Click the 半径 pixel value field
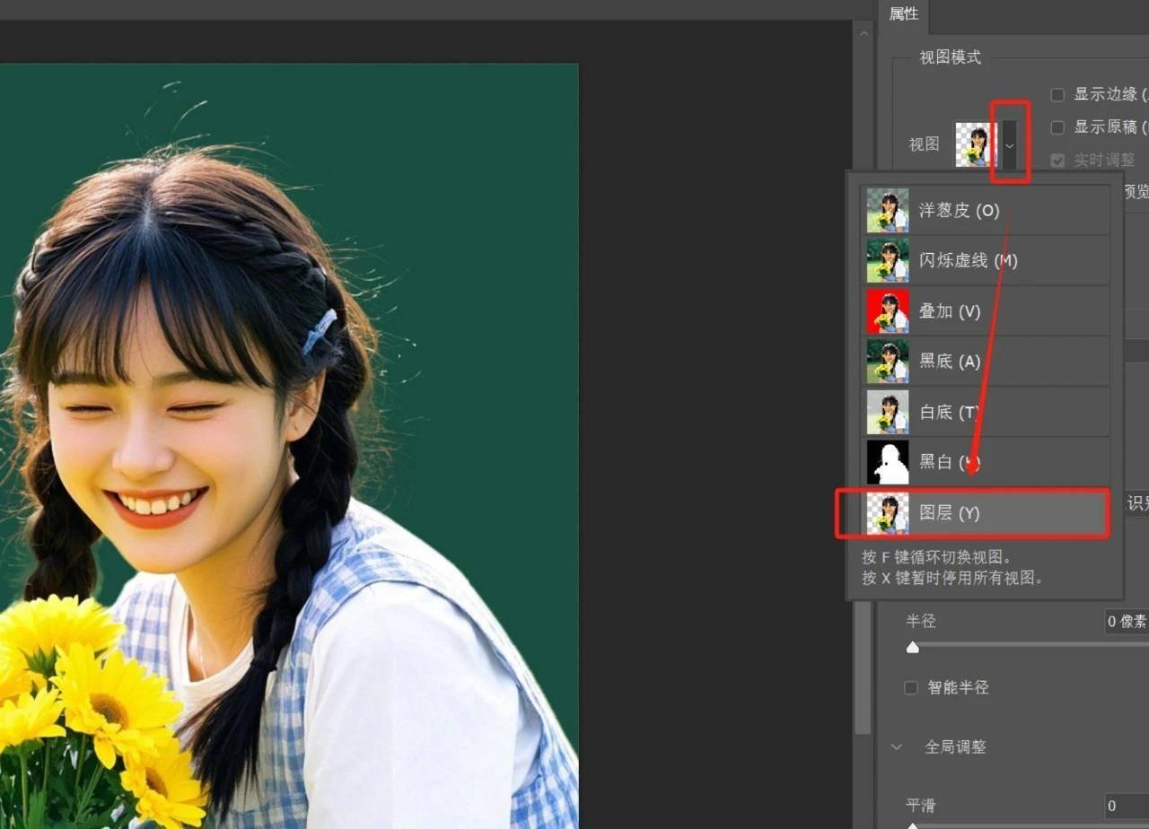Viewport: 1149px width, 829px height. point(1126,622)
